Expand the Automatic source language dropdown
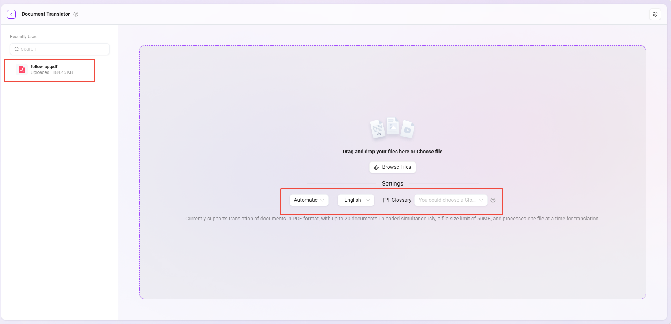The height and width of the screenshot is (324, 671). [x=309, y=200]
